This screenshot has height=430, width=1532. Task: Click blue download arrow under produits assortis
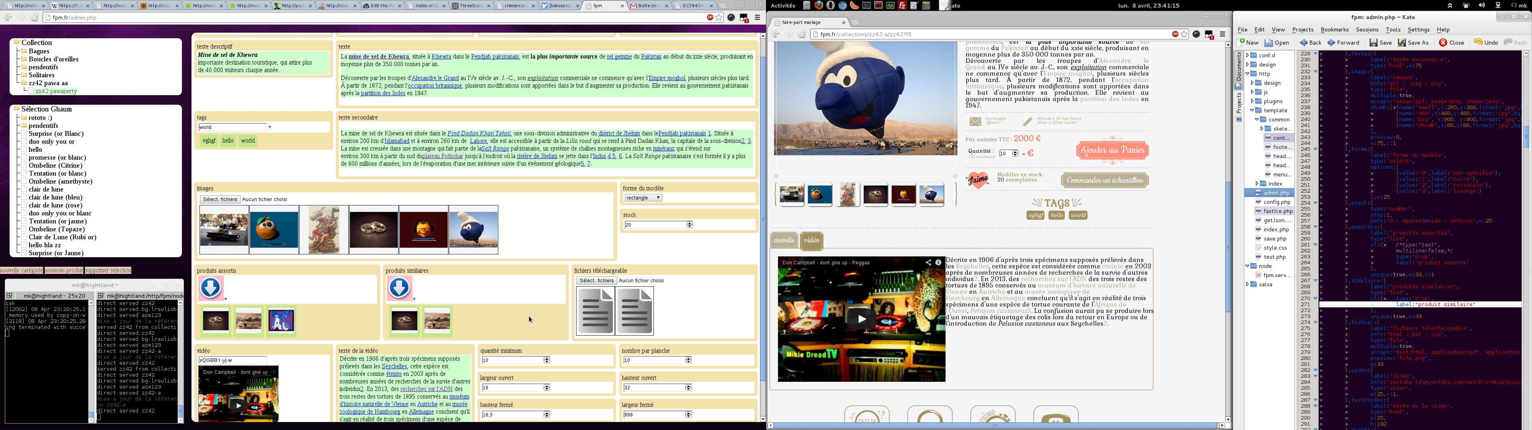(x=211, y=288)
